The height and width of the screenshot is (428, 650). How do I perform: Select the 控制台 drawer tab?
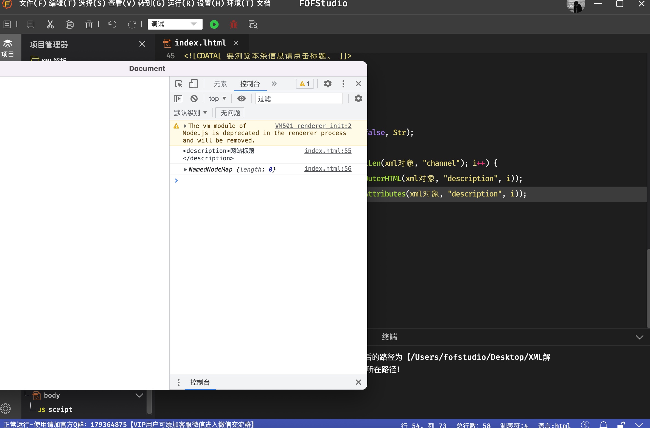(200, 382)
